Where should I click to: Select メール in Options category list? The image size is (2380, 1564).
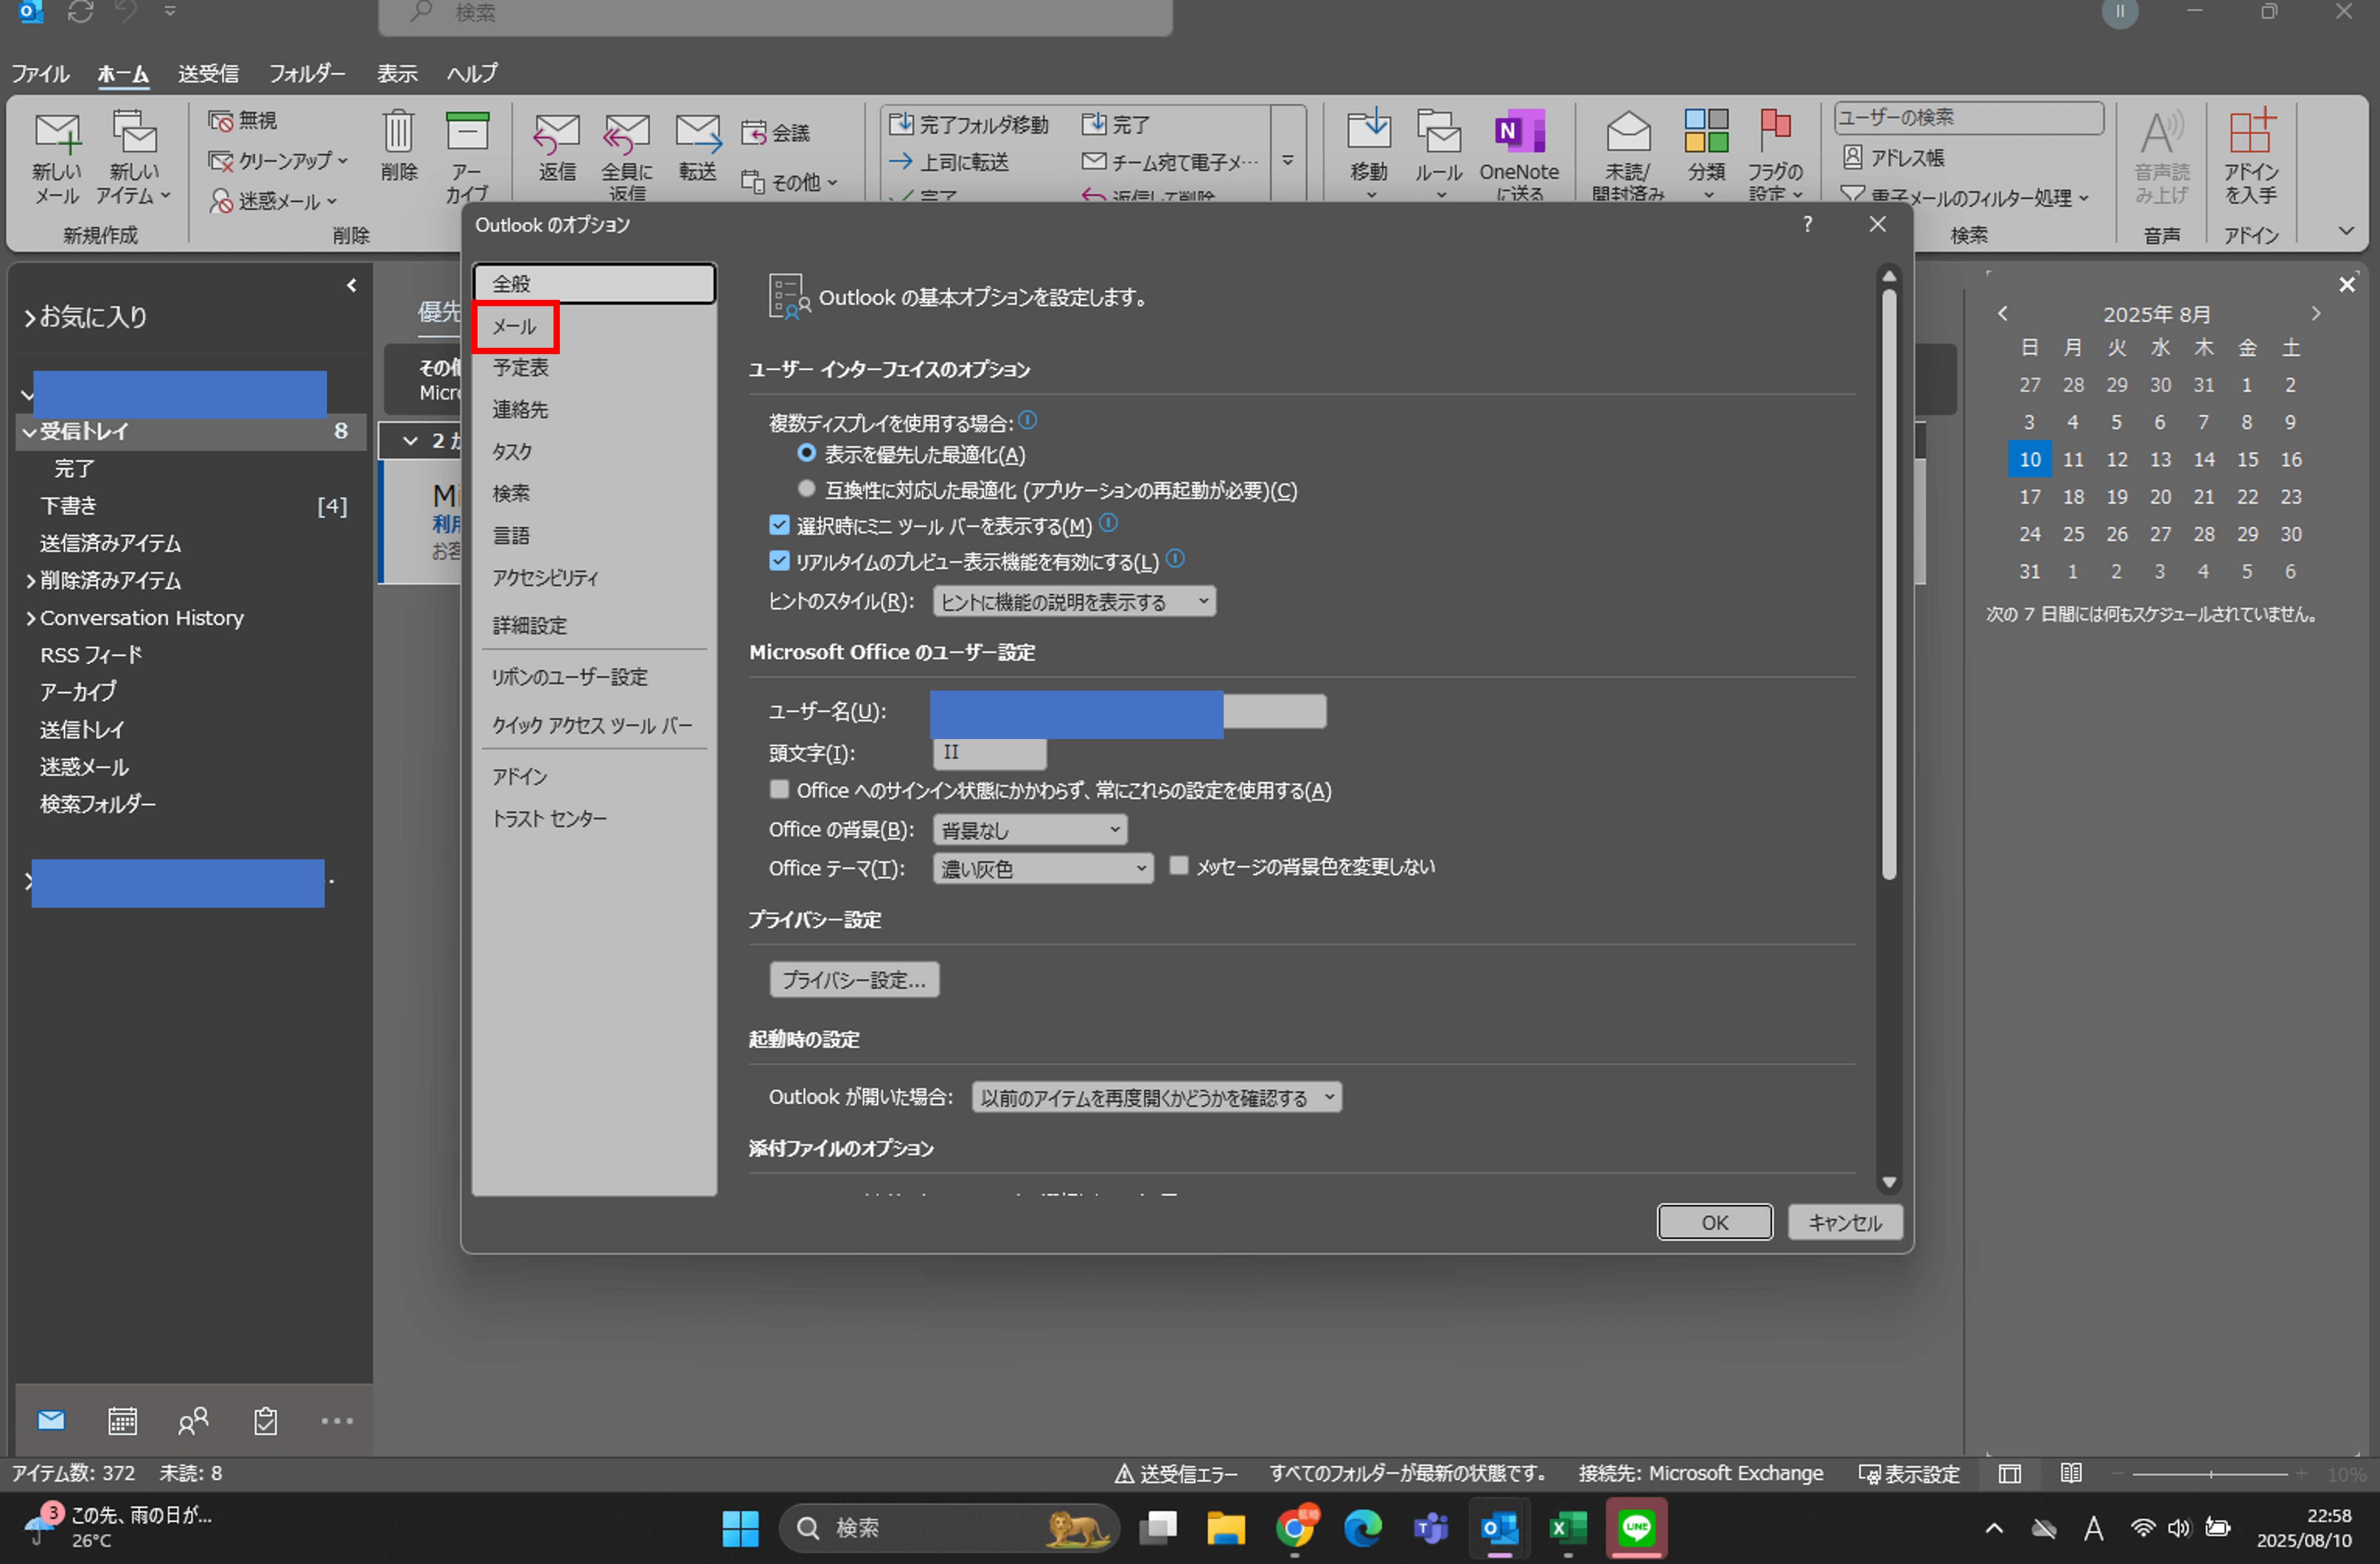click(594, 326)
